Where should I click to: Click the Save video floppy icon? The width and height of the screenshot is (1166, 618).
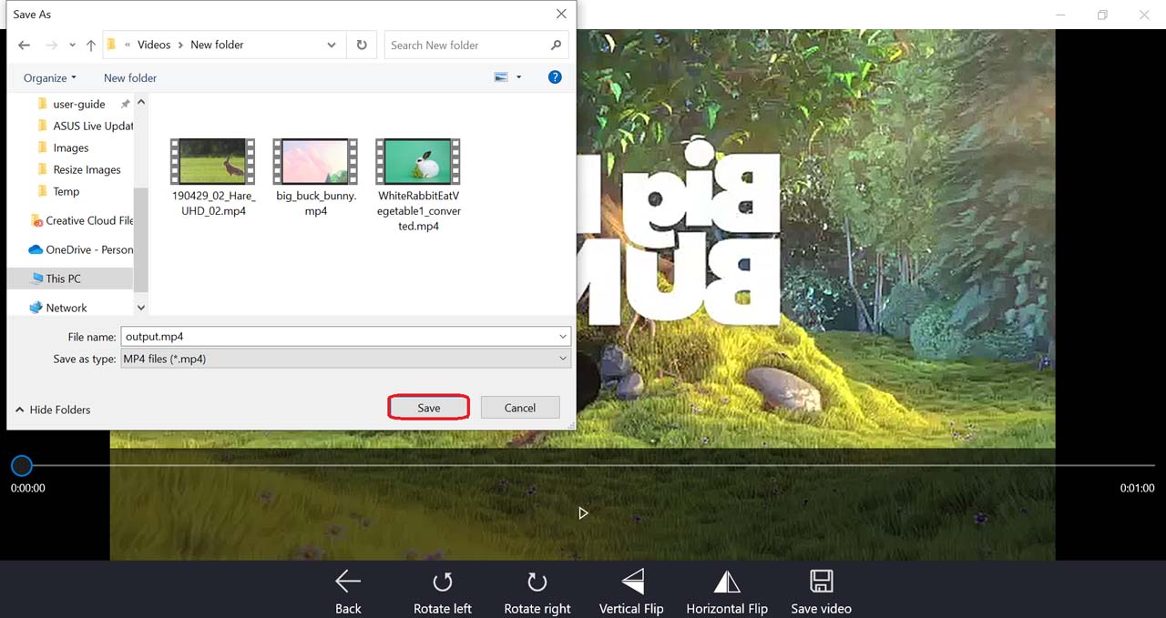tap(822, 582)
